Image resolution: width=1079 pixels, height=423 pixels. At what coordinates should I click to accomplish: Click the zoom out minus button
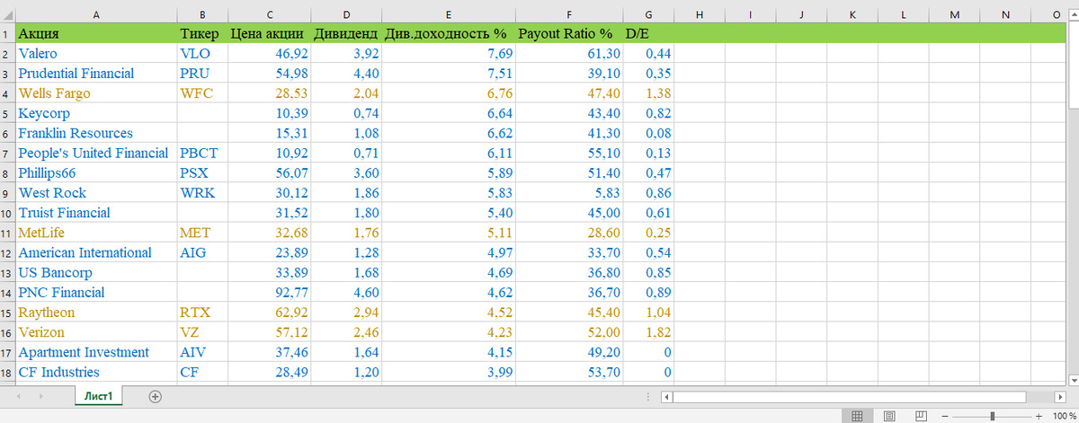(x=944, y=417)
